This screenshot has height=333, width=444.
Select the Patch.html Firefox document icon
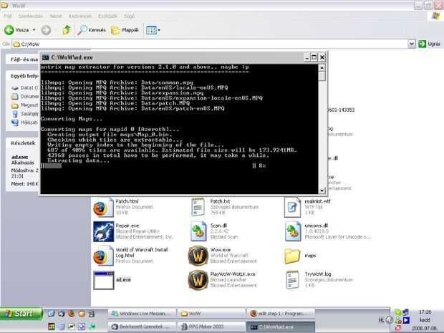(103, 208)
